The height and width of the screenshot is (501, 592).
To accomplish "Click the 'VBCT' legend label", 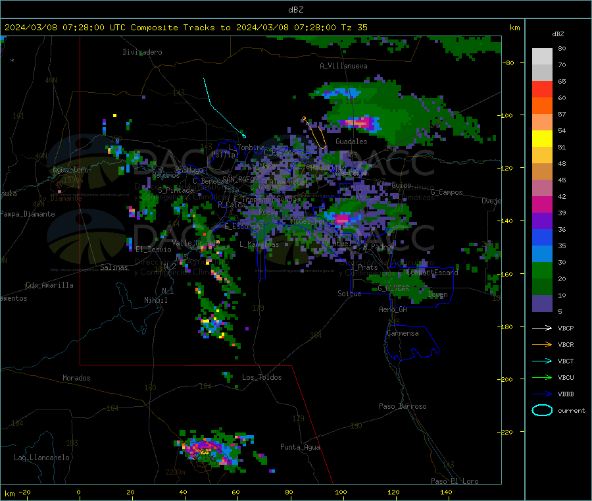I will pyautogui.click(x=566, y=361).
